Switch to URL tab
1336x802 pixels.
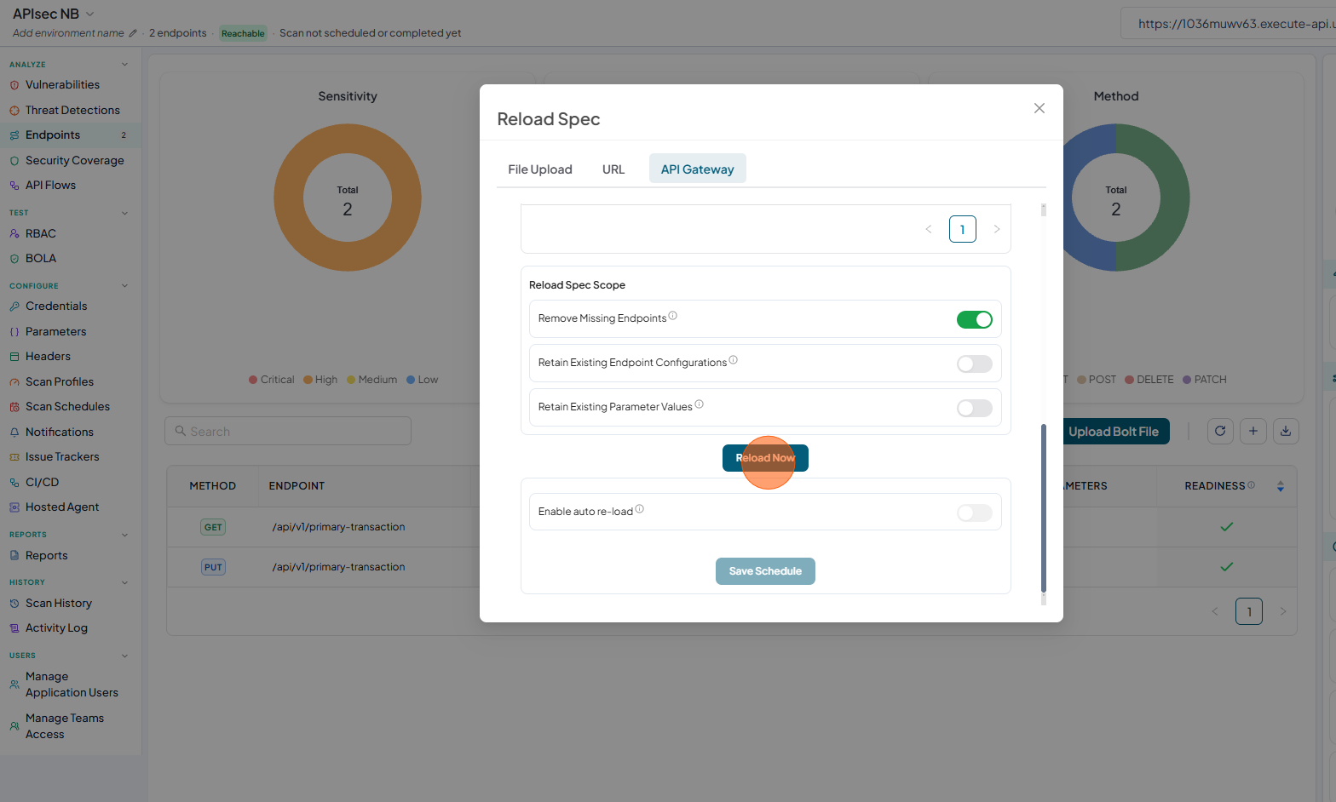coord(613,169)
